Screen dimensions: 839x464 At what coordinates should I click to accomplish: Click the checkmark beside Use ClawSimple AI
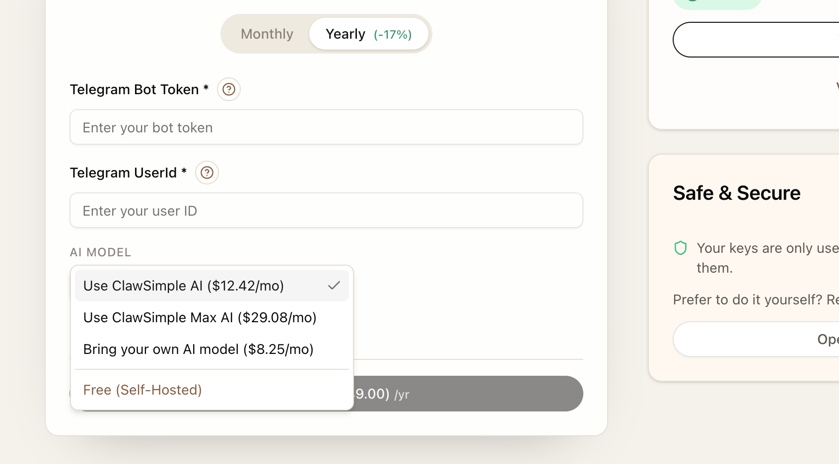coord(334,285)
